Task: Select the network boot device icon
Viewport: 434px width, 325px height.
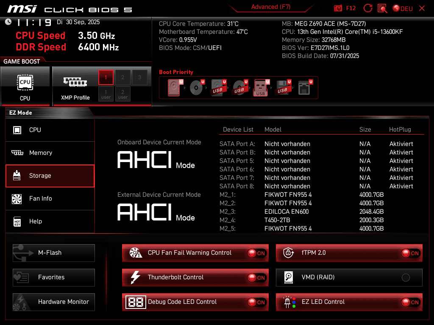Action: (305, 87)
